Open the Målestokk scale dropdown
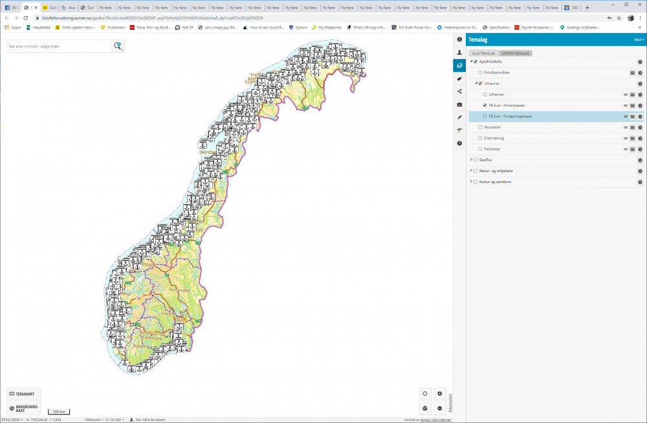The width and height of the screenshot is (647, 423). [105, 420]
